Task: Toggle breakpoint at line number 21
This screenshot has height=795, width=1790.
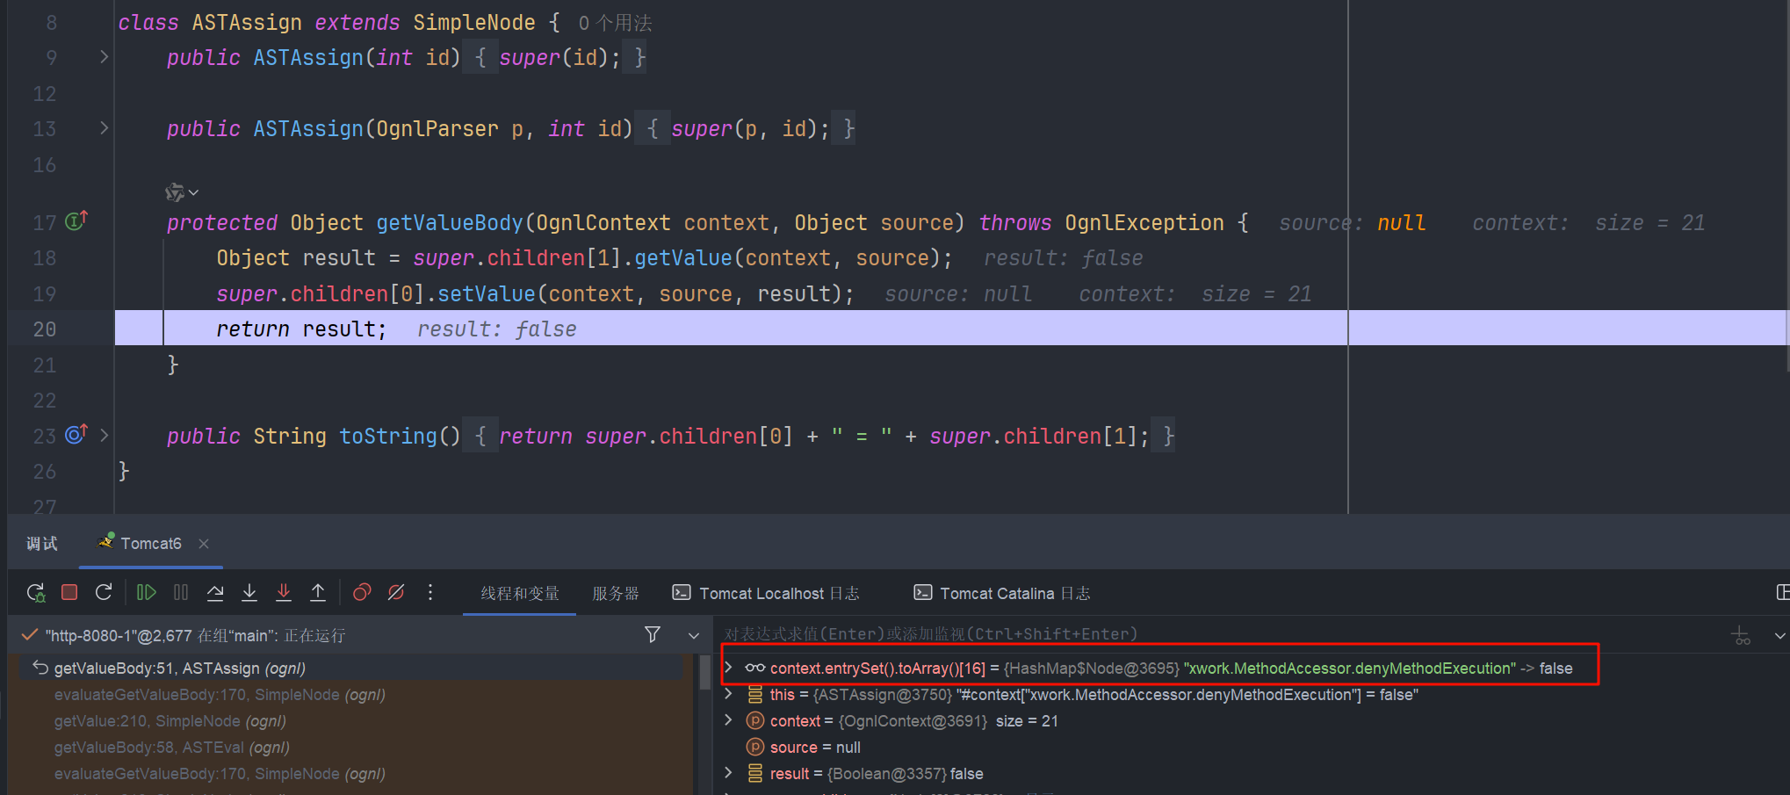Action: tap(45, 365)
